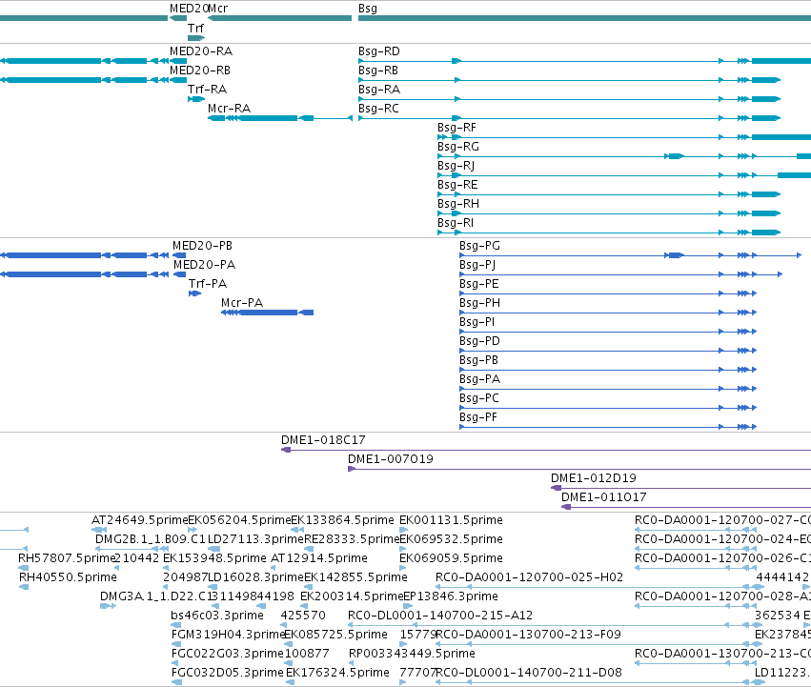Select the Trf-RA transcript
This screenshot has width=811, height=687.
(196, 99)
